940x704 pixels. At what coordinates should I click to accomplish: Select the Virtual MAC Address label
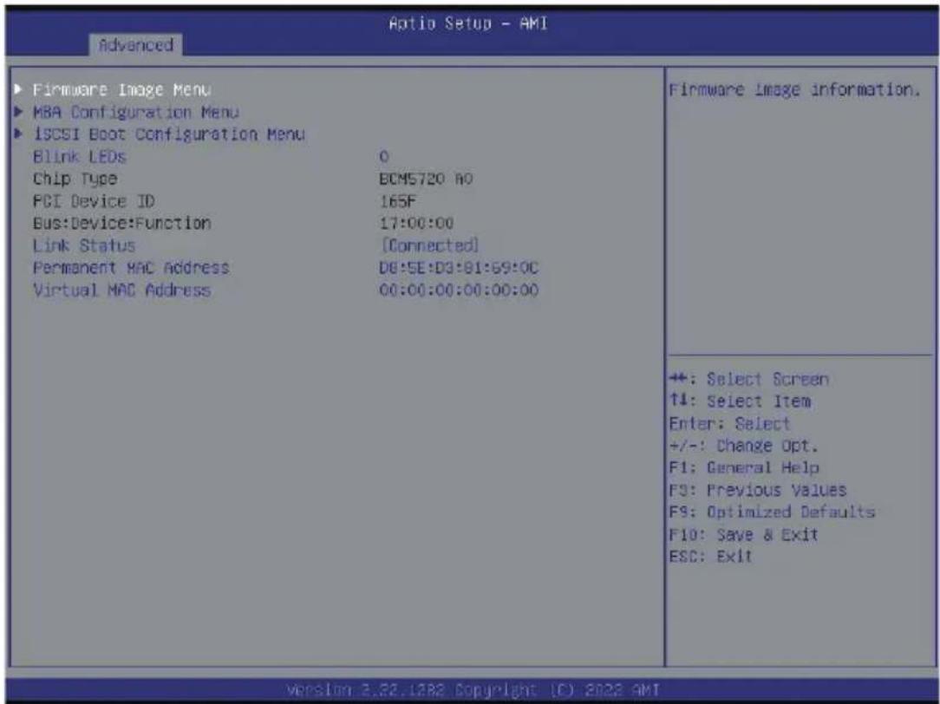point(121,290)
